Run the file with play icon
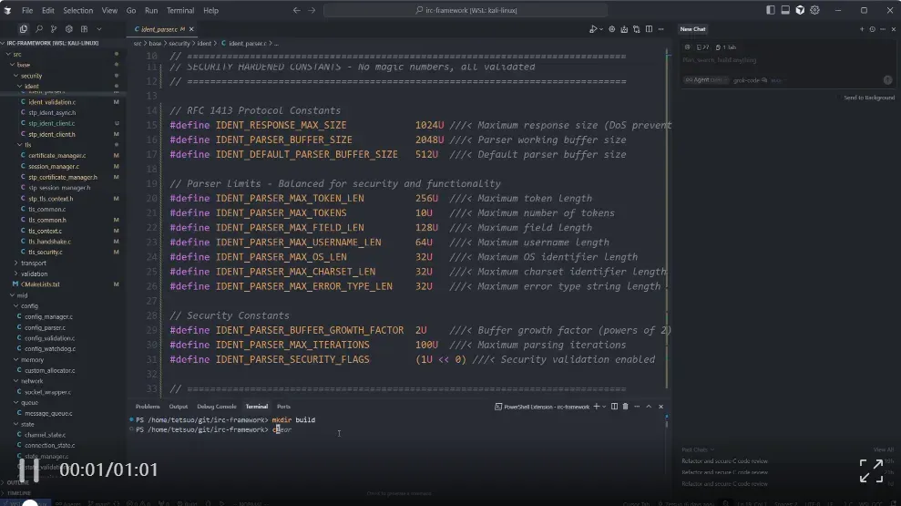This screenshot has width=901, height=506. click(593, 29)
